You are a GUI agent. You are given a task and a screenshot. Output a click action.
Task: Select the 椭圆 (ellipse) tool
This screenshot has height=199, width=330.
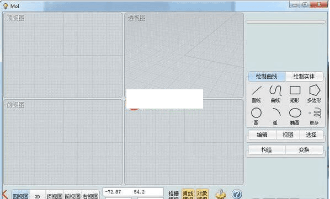pyautogui.click(x=295, y=116)
